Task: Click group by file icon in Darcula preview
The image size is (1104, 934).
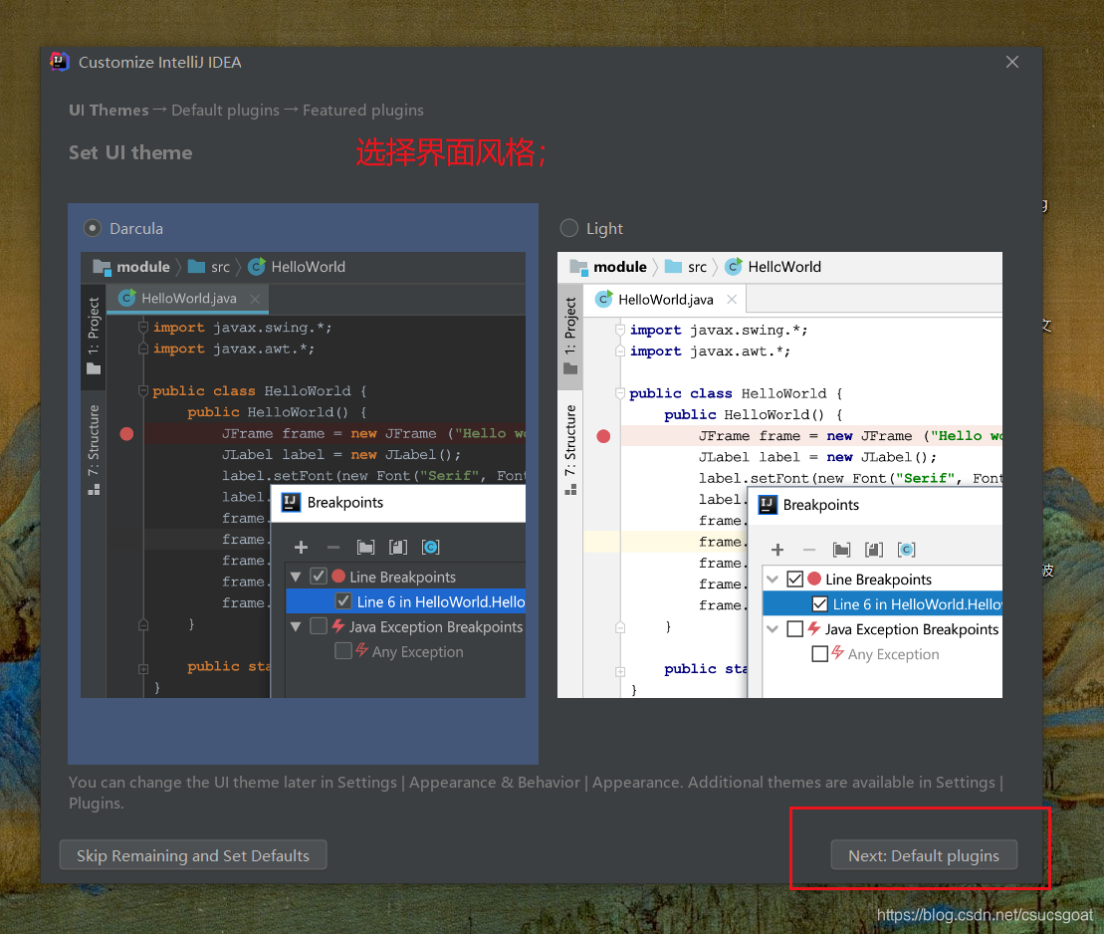Action: pyautogui.click(x=398, y=548)
